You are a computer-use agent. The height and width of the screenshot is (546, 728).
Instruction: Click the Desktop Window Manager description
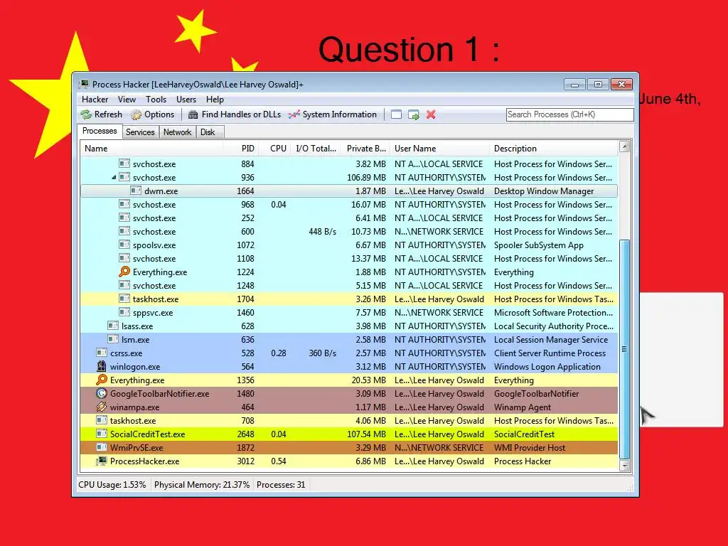pyautogui.click(x=544, y=191)
